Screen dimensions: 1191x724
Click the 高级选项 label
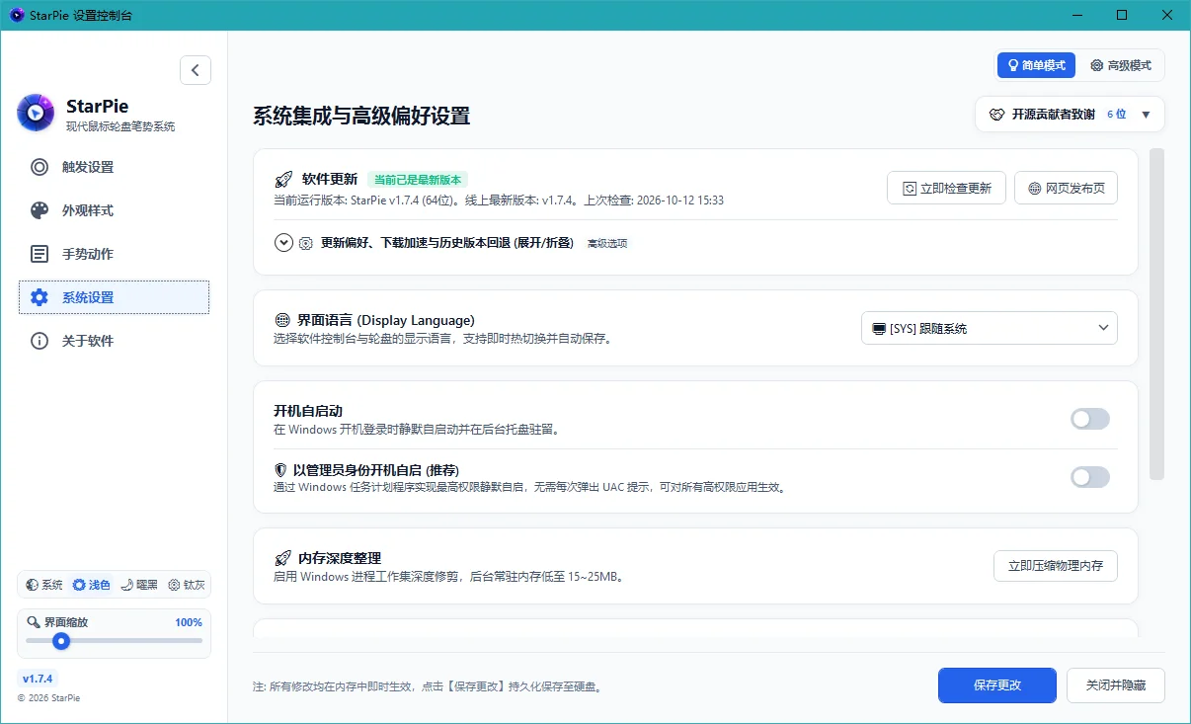[607, 244]
